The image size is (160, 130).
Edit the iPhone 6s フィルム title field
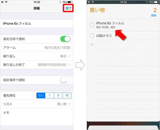(x=37, y=23)
